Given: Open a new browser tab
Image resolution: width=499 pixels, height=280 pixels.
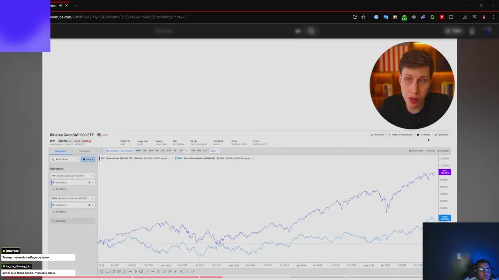Looking at the screenshot, I should pos(76,5).
